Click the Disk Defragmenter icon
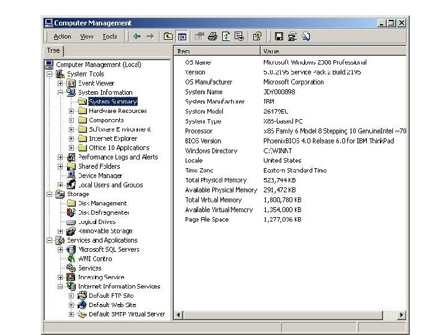Image resolution: width=447 pixels, height=335 pixels. (71, 212)
